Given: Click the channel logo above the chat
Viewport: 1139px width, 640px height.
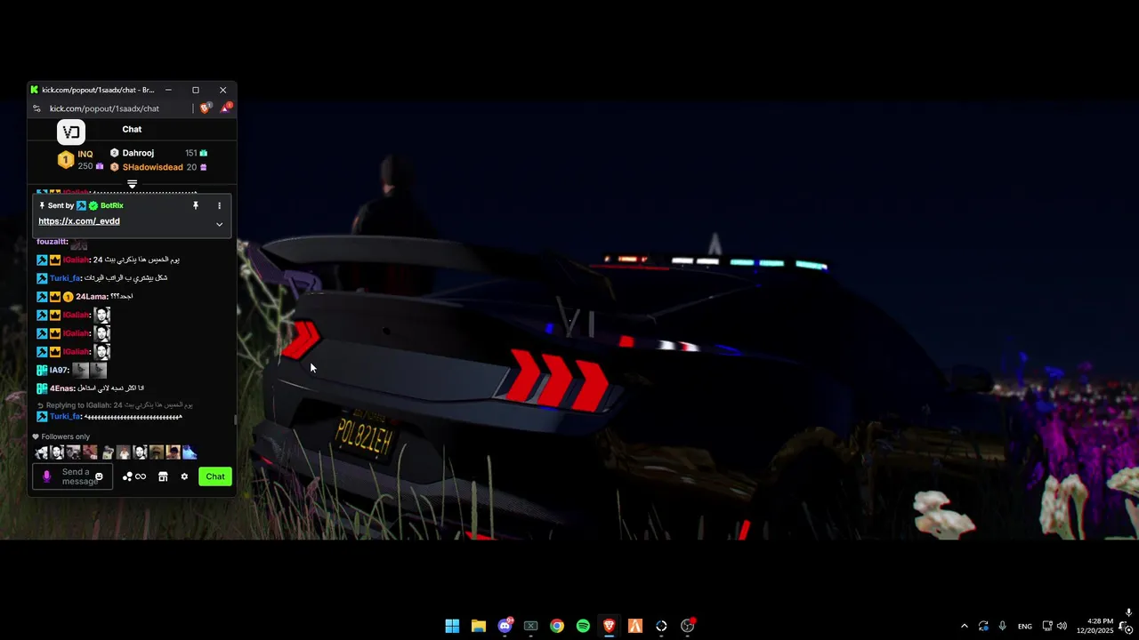Looking at the screenshot, I should tap(71, 132).
